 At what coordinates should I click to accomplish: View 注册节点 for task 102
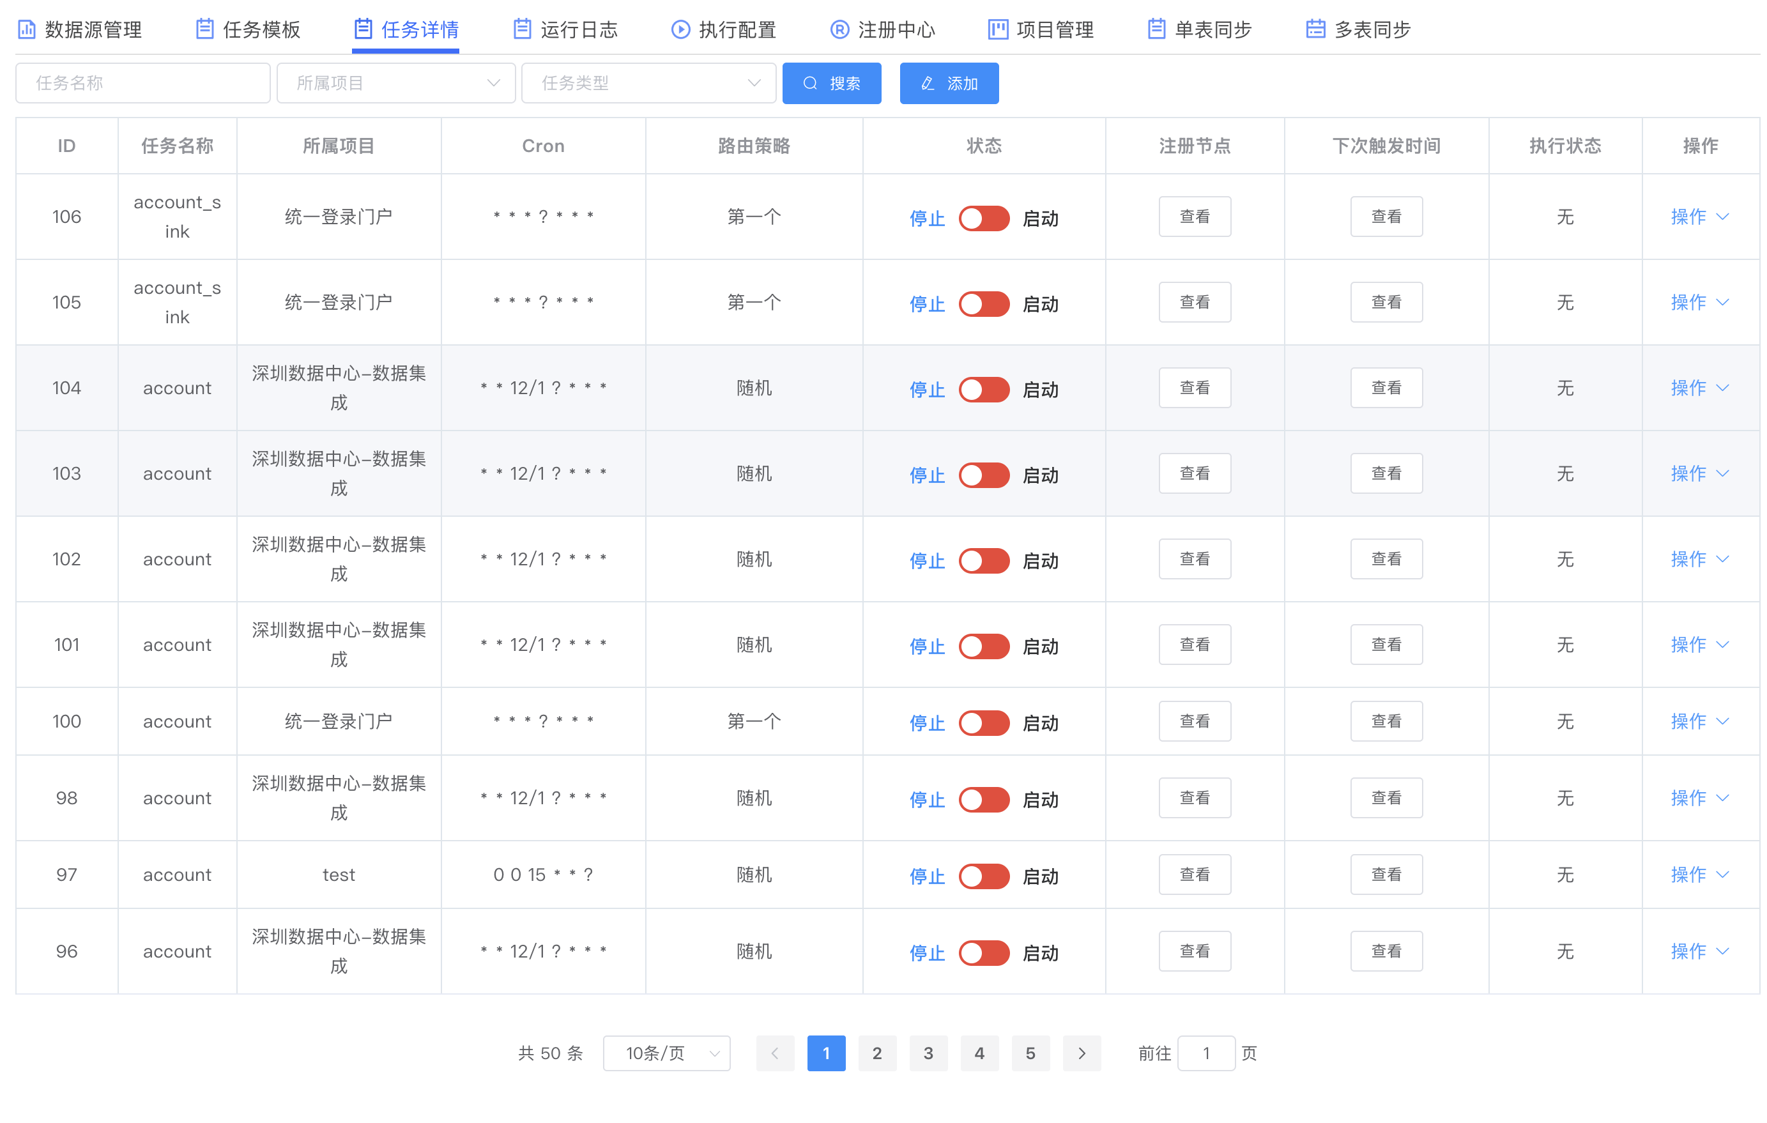[x=1194, y=560]
